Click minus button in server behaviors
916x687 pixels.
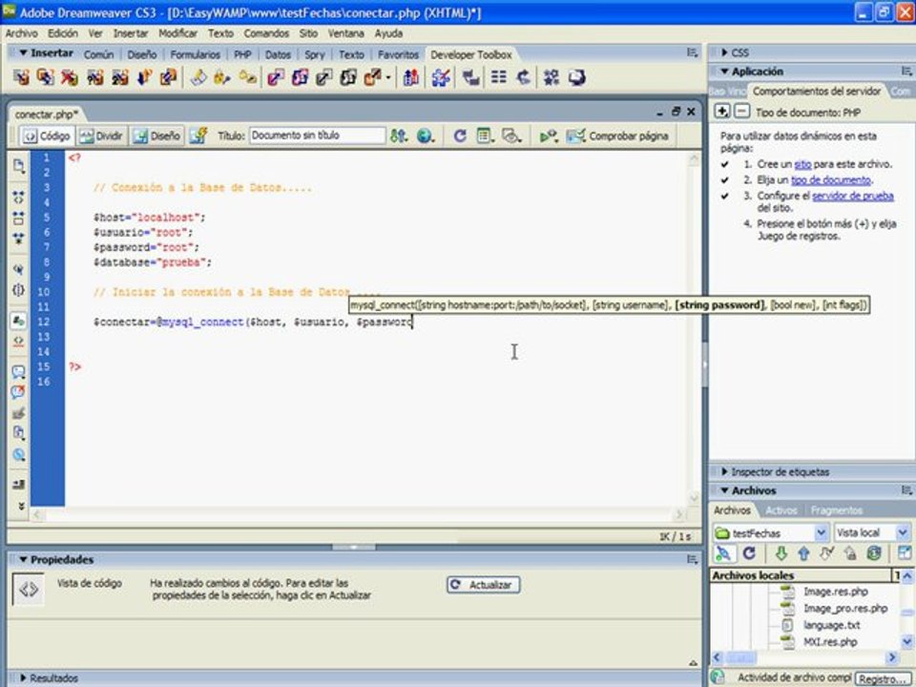[x=741, y=111]
